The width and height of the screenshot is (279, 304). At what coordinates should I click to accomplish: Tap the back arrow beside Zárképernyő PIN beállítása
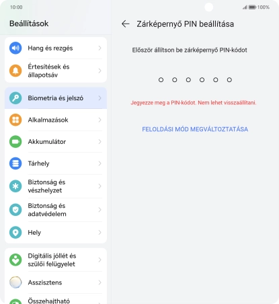click(x=126, y=24)
